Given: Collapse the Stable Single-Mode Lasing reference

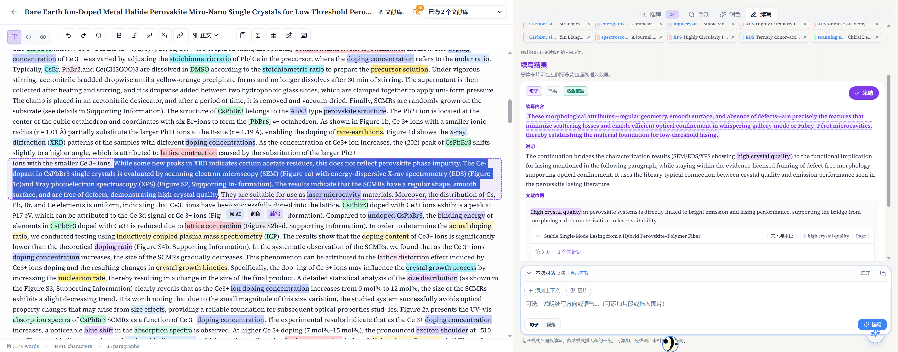Looking at the screenshot, I should coord(537,236).
